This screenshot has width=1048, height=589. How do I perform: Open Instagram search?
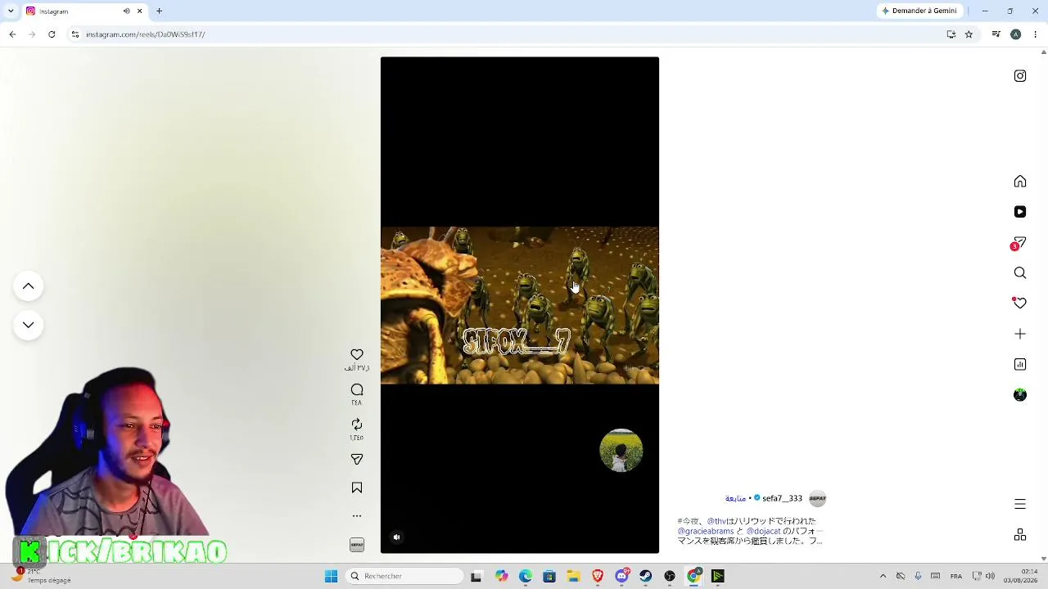pos(1020,273)
